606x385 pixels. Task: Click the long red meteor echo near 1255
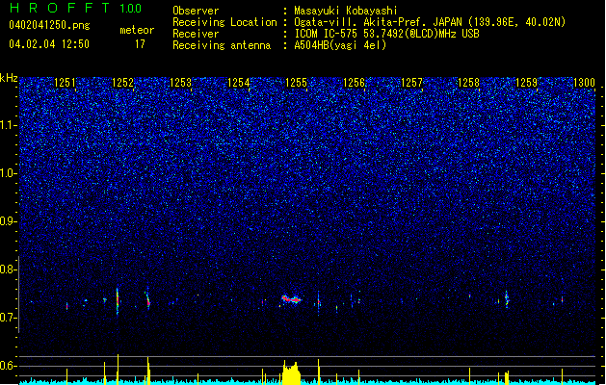pos(291,299)
